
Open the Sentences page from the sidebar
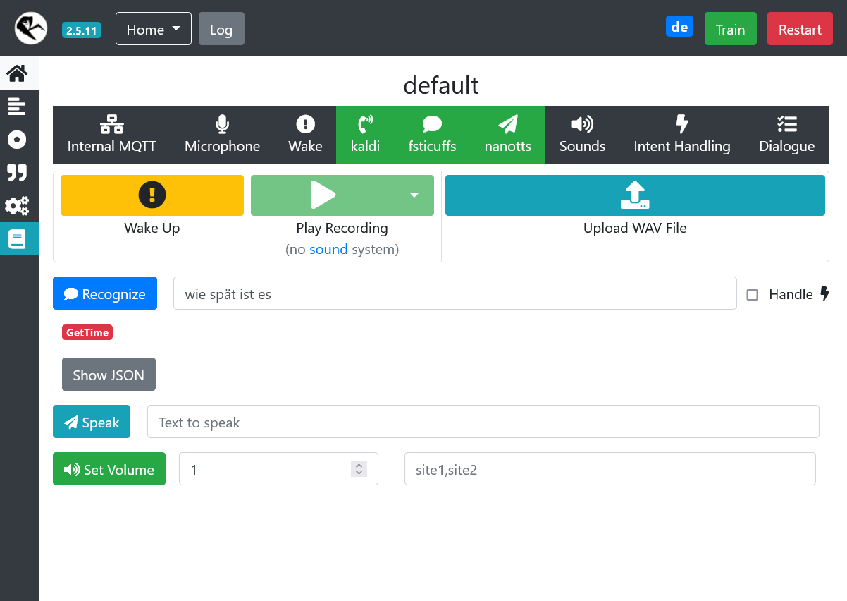click(x=17, y=107)
